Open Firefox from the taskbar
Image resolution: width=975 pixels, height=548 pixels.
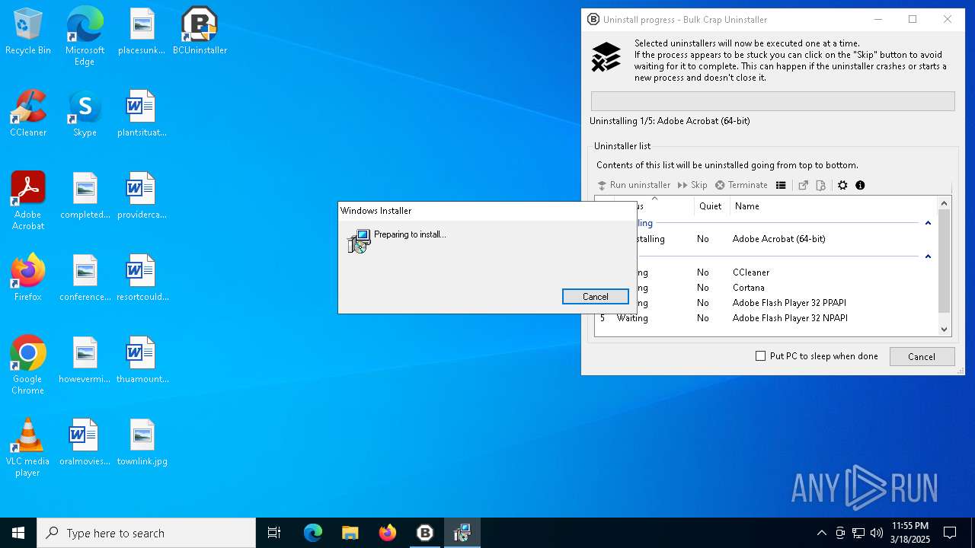point(387,533)
